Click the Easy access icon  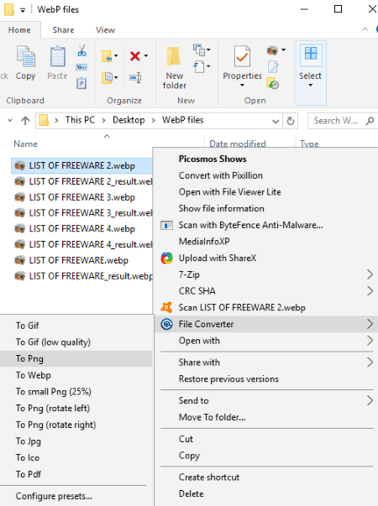click(x=199, y=67)
